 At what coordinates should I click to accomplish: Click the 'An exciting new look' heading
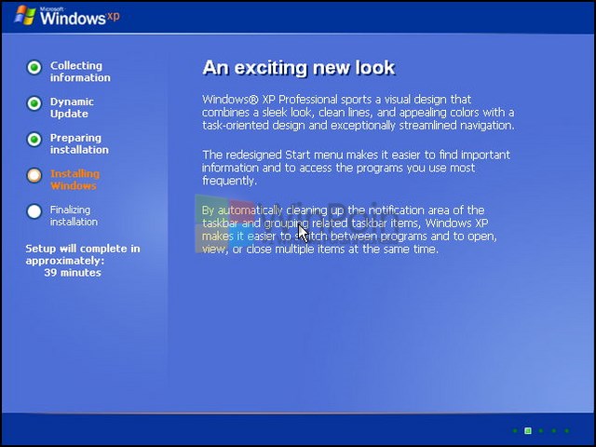299,68
